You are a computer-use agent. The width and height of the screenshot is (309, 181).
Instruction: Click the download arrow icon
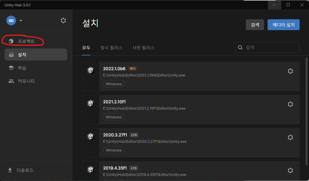(10, 170)
